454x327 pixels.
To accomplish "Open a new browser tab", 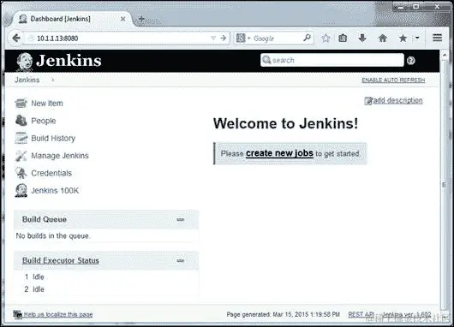I will click(141, 19).
